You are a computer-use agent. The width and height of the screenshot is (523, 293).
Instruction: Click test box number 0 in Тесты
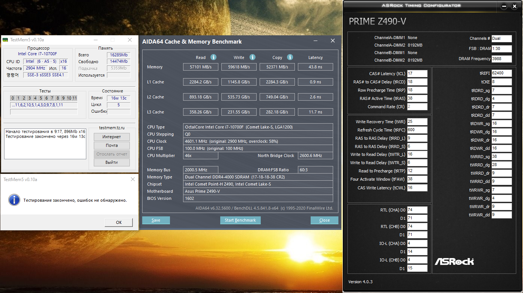click(13, 98)
